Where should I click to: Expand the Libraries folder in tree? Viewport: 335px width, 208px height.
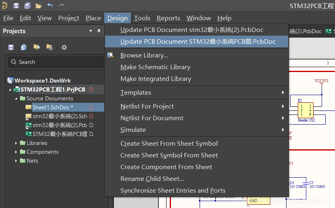tap(17, 143)
